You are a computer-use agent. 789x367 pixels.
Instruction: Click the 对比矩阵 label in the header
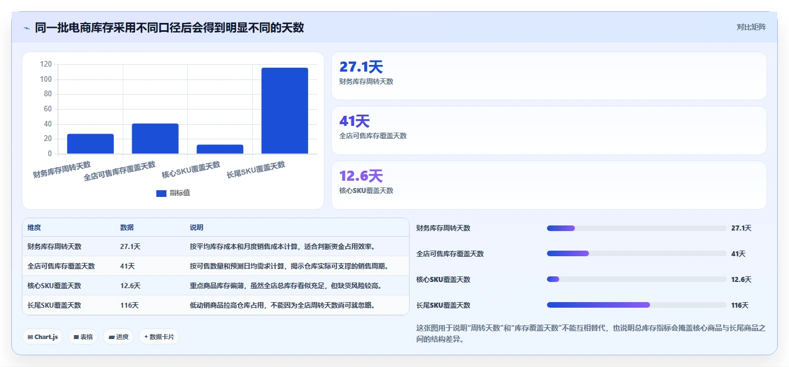[x=751, y=27]
